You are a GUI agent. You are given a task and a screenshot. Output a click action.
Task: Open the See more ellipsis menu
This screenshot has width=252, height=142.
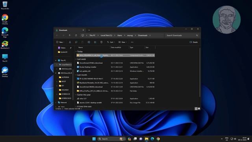pyautogui.click(x=132, y=42)
